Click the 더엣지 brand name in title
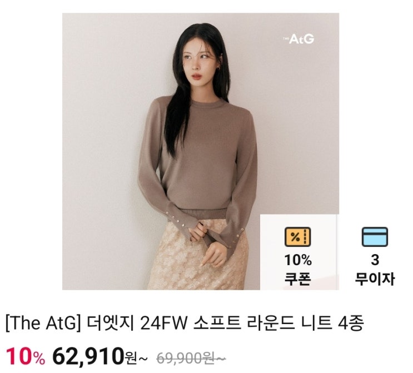The height and width of the screenshot is (373, 413). [111, 323]
